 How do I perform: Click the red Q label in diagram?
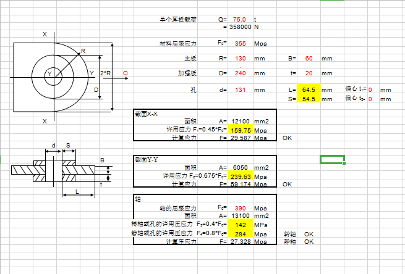click(x=126, y=73)
